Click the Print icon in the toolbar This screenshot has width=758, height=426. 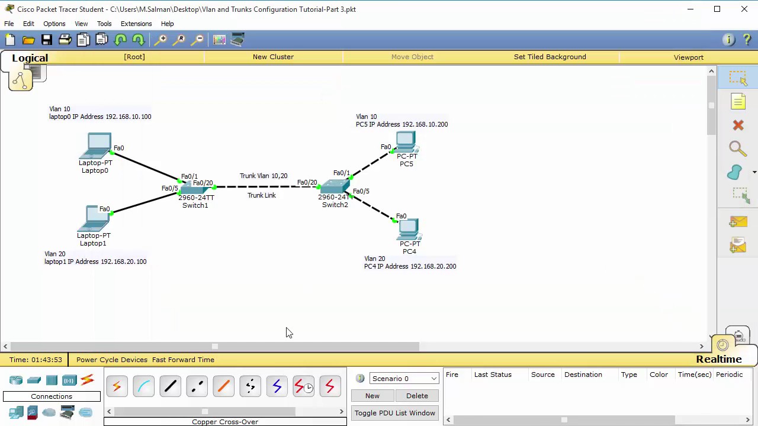[x=65, y=40]
